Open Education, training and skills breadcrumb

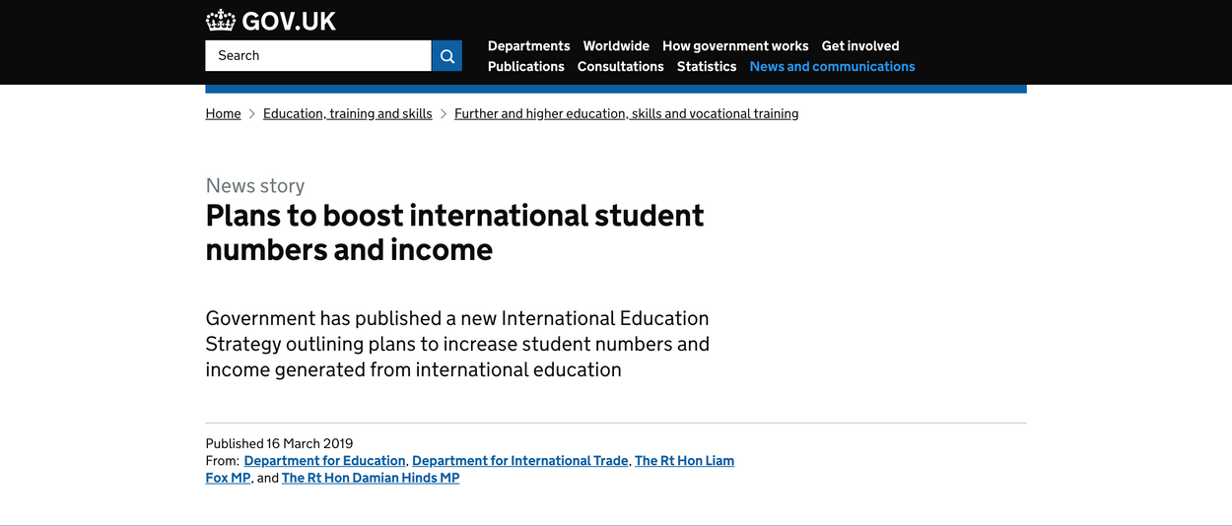[348, 114]
